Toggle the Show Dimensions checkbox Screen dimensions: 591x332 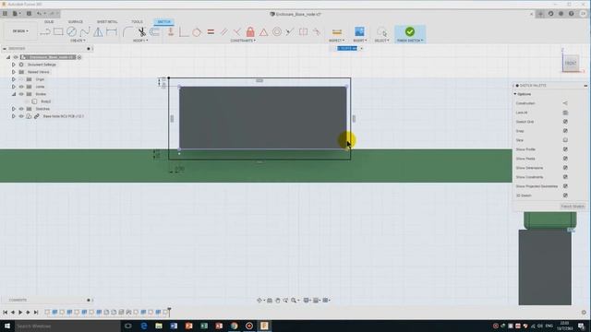(x=565, y=168)
